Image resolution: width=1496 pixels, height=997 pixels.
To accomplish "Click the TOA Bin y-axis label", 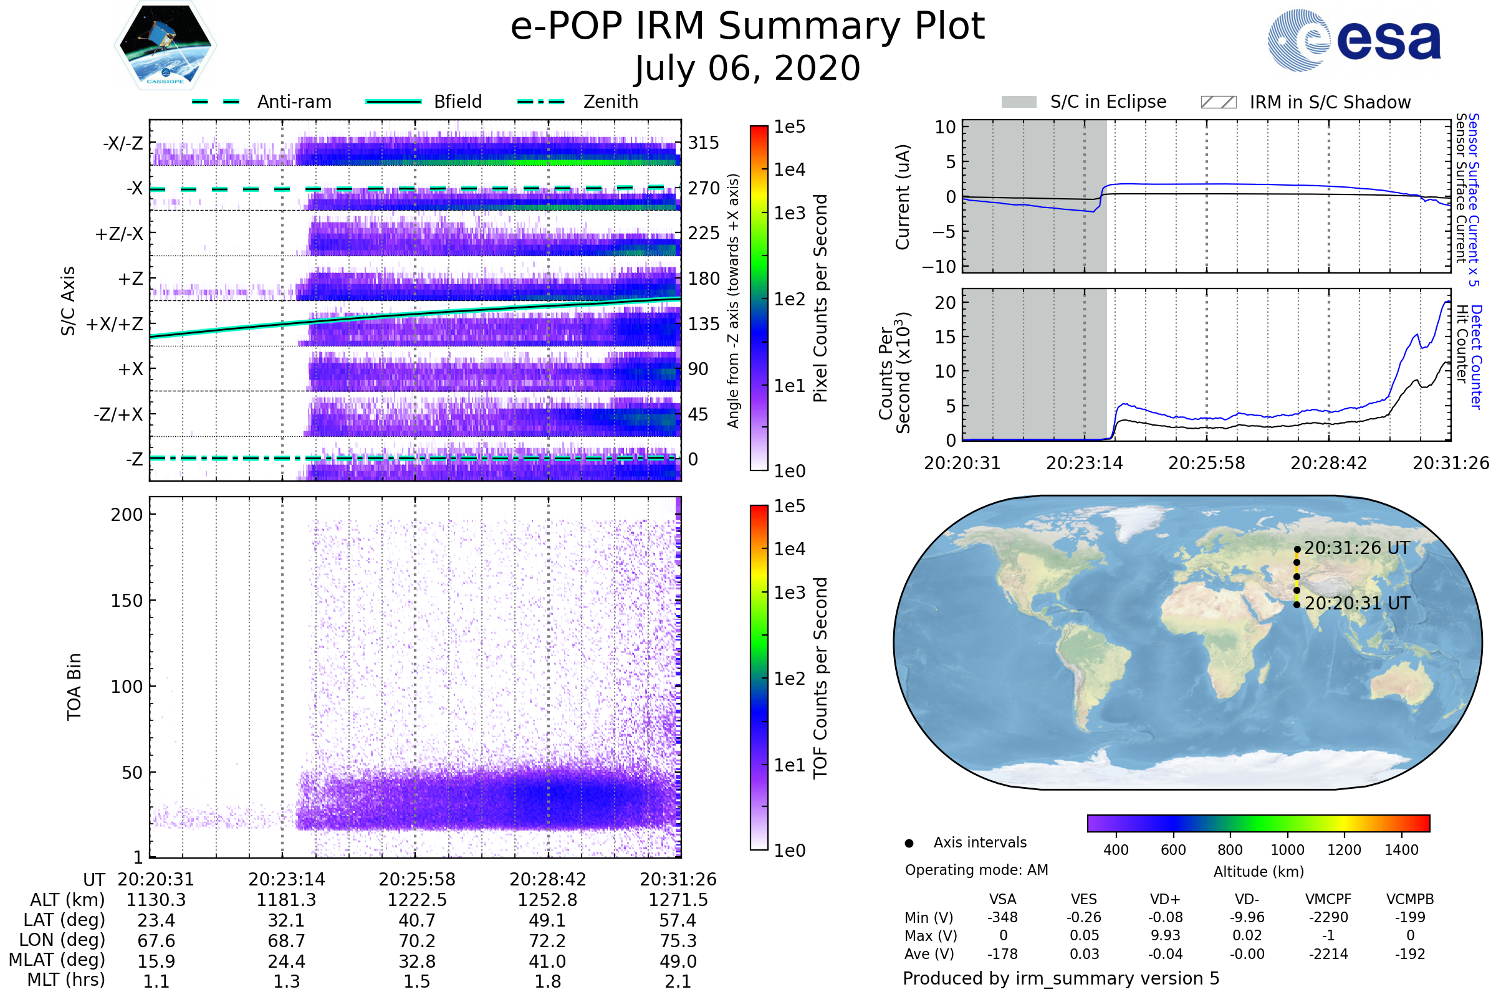I will pyautogui.click(x=74, y=687).
